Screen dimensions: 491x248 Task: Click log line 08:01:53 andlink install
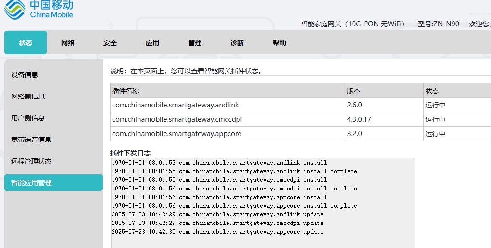tap(219, 163)
